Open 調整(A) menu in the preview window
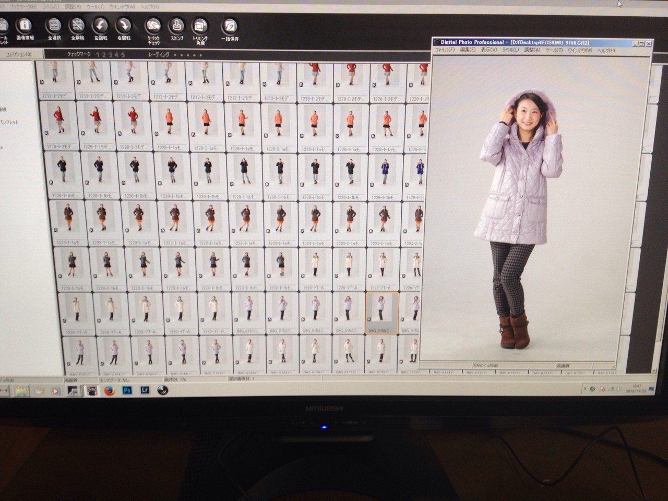 pos(532,50)
